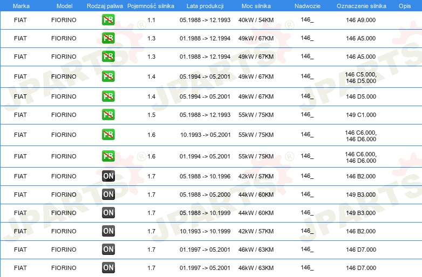Click FIAT in the row dated 10.1993 -> 10.1999

[x=21, y=231]
